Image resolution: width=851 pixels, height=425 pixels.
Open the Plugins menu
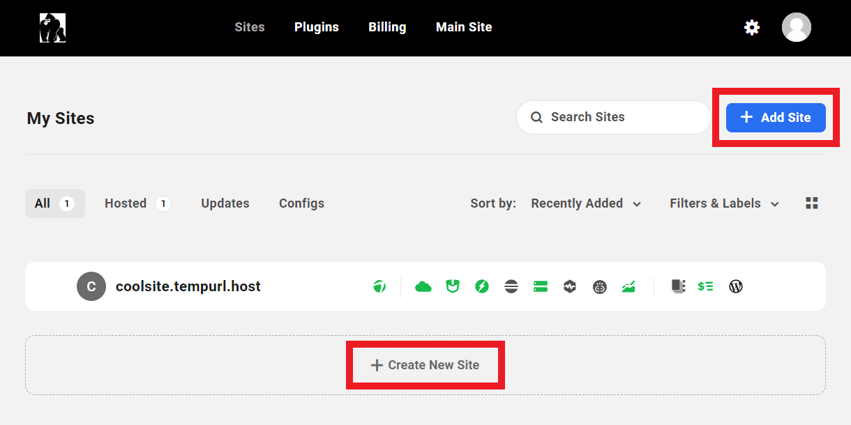317,27
